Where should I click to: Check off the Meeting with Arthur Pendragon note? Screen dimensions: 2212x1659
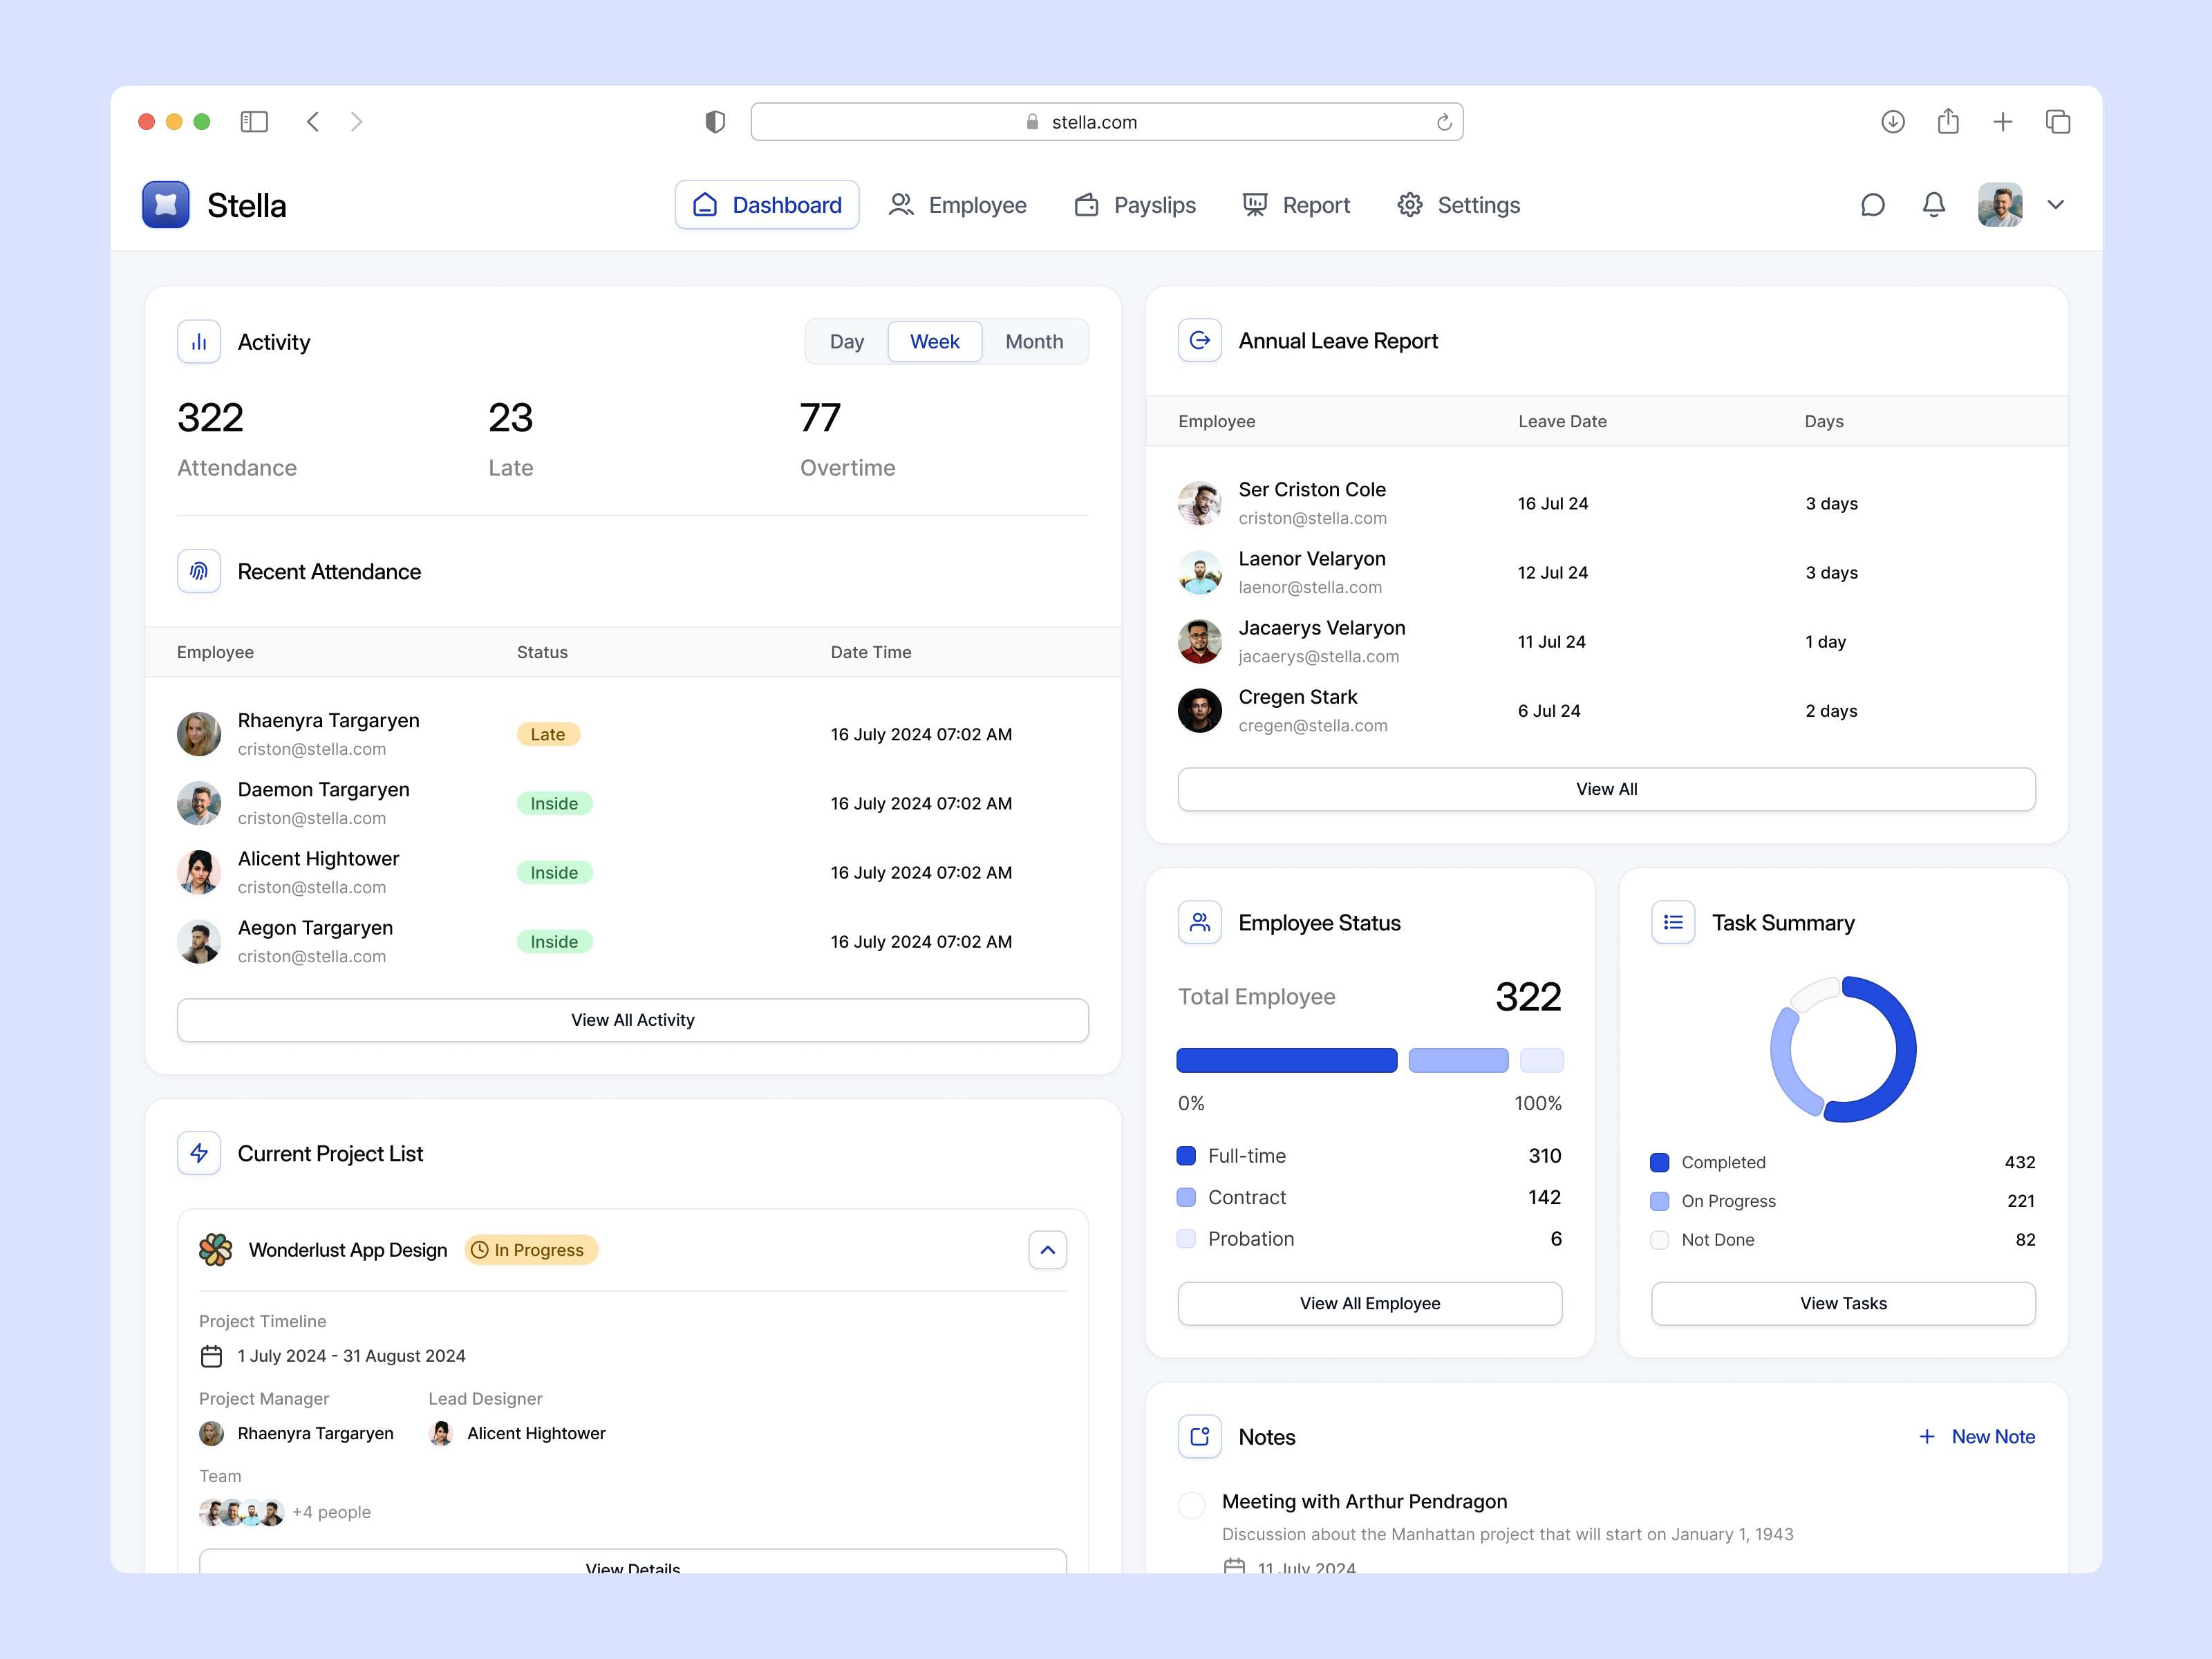point(1191,1505)
